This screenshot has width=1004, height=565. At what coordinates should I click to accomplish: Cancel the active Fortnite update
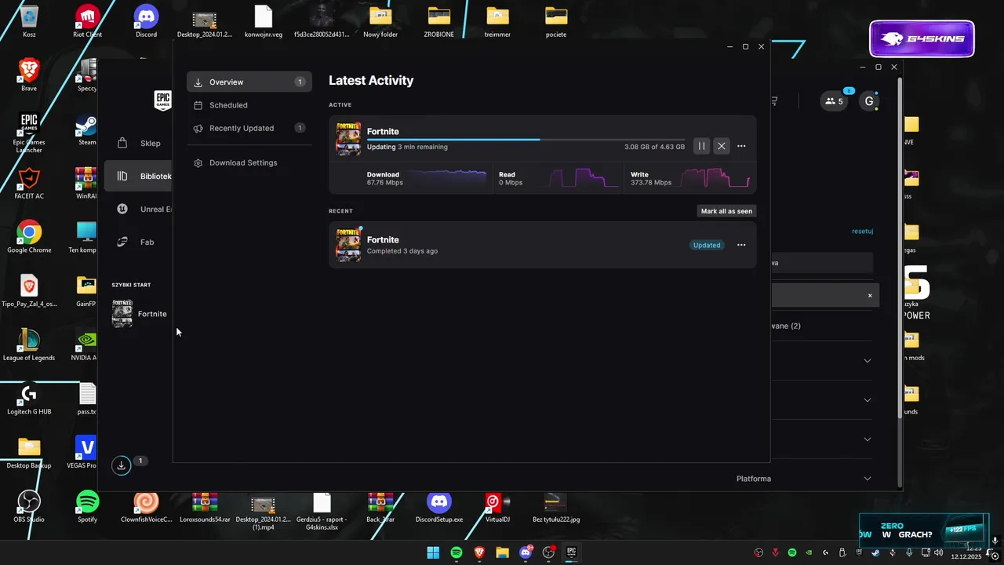[722, 146]
